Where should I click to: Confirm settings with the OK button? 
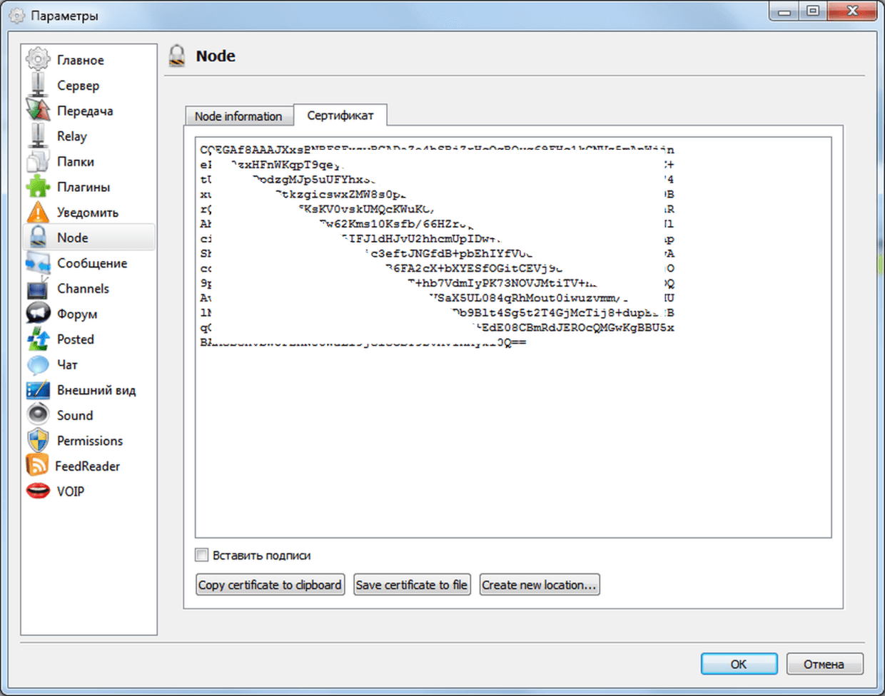coord(739,664)
